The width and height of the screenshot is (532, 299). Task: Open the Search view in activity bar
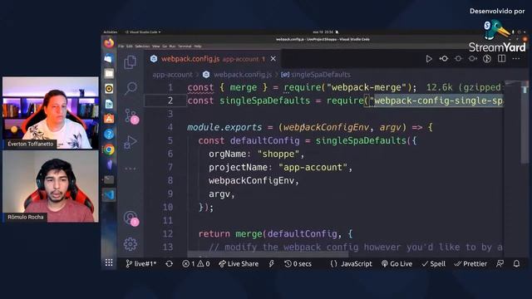pos(131,89)
